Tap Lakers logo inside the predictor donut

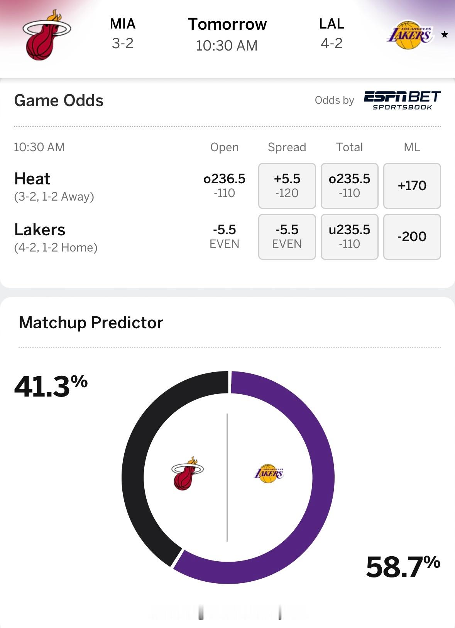(269, 473)
